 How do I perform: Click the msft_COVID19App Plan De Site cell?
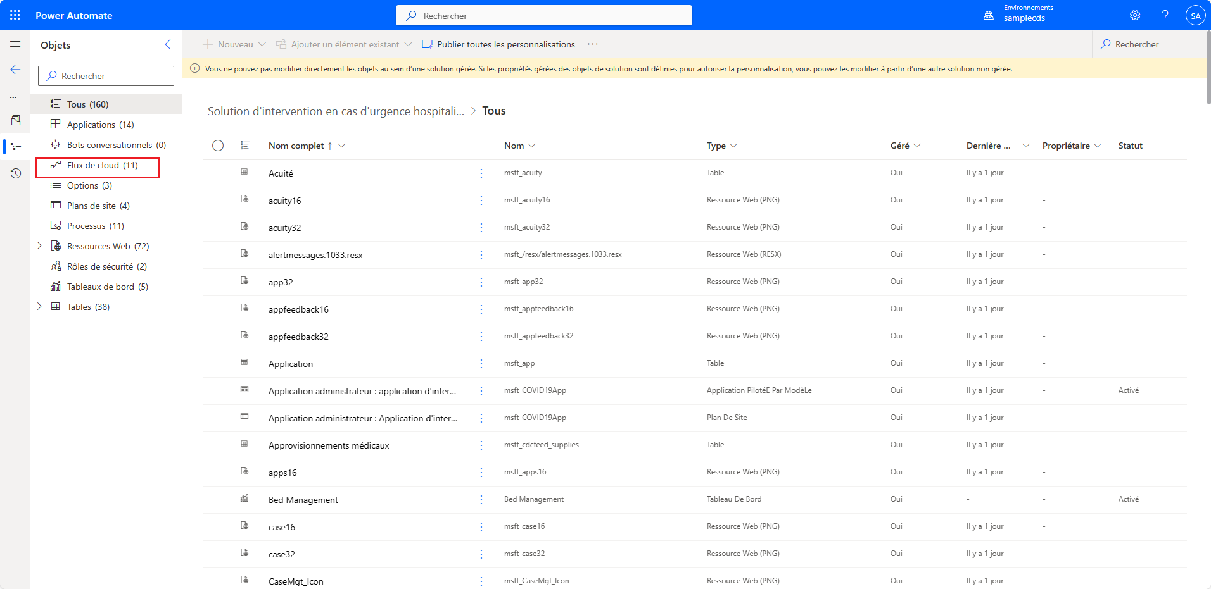pos(726,418)
